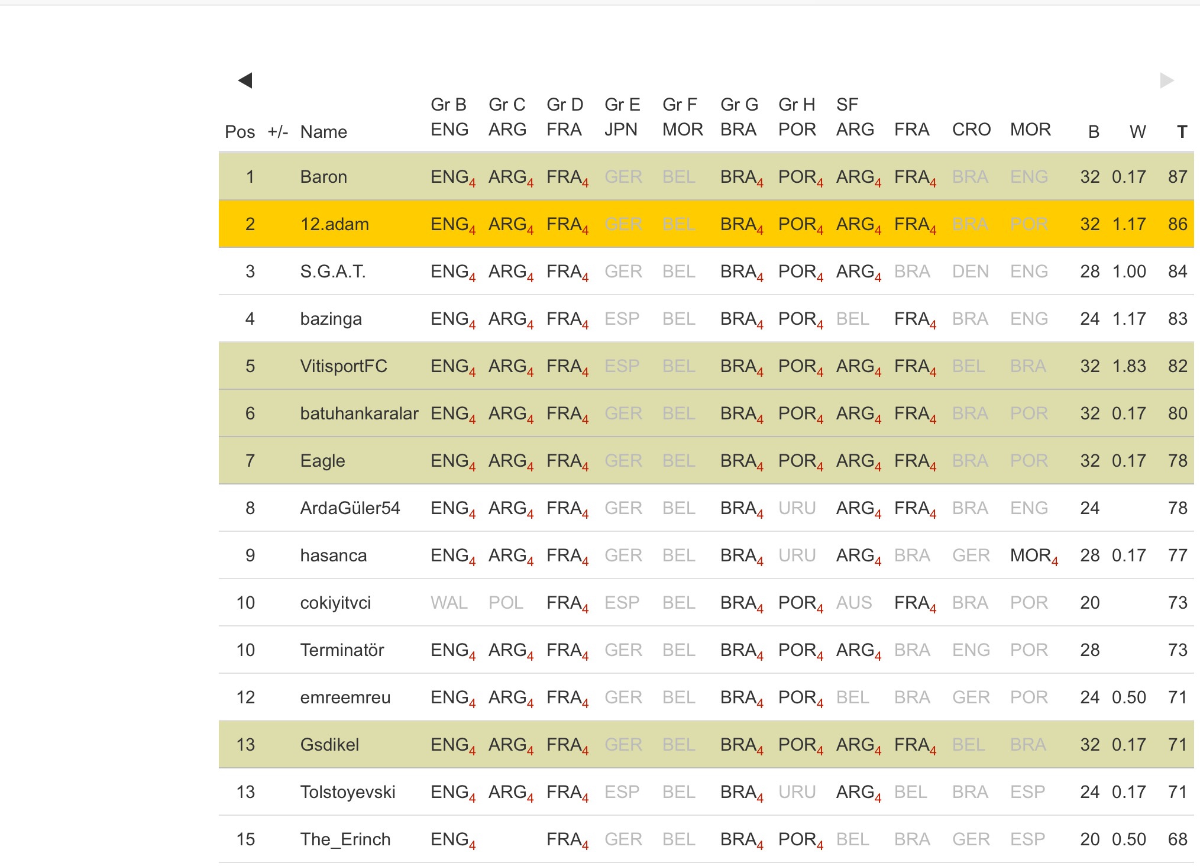Click the B column header
The width and height of the screenshot is (1200, 866).
point(1094,132)
